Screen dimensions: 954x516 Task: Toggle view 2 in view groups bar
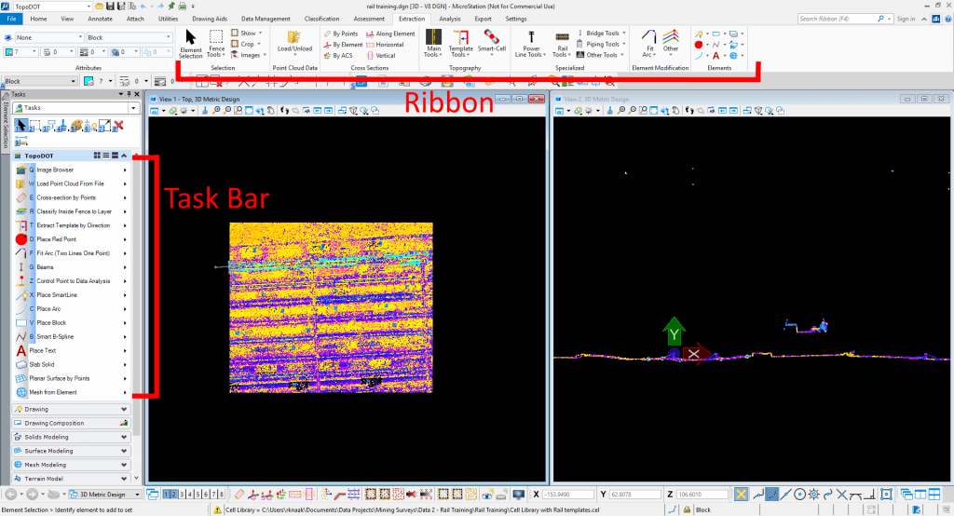(175, 494)
